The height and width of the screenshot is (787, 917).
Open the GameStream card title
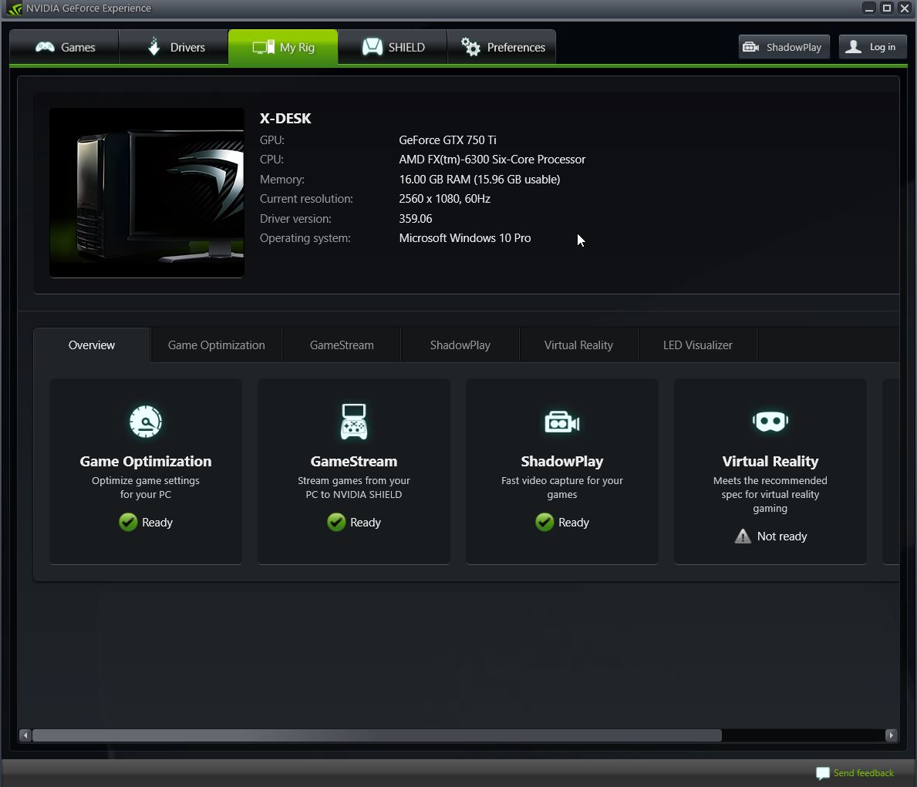(354, 461)
